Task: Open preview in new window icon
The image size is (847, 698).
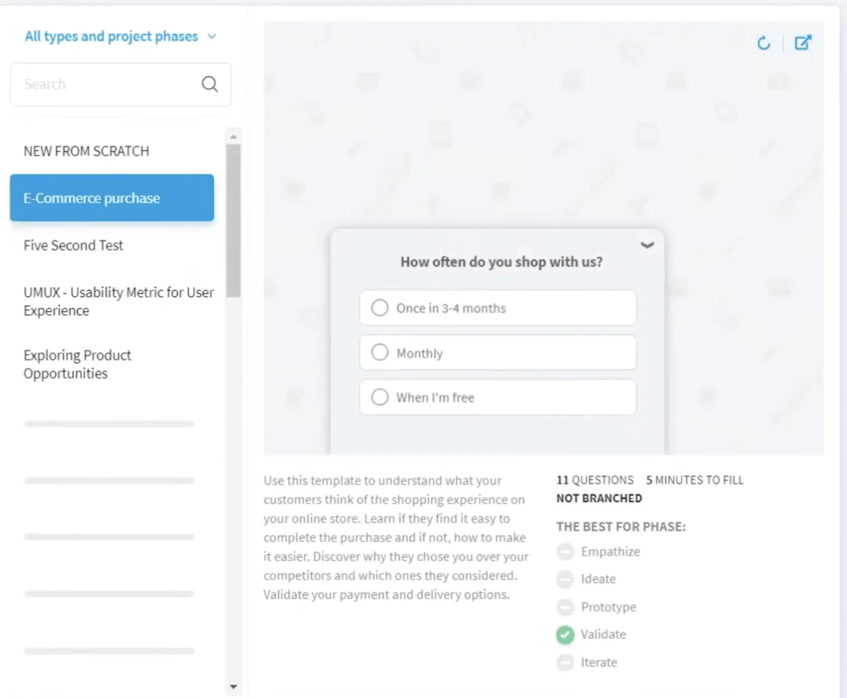Action: pyautogui.click(x=803, y=43)
